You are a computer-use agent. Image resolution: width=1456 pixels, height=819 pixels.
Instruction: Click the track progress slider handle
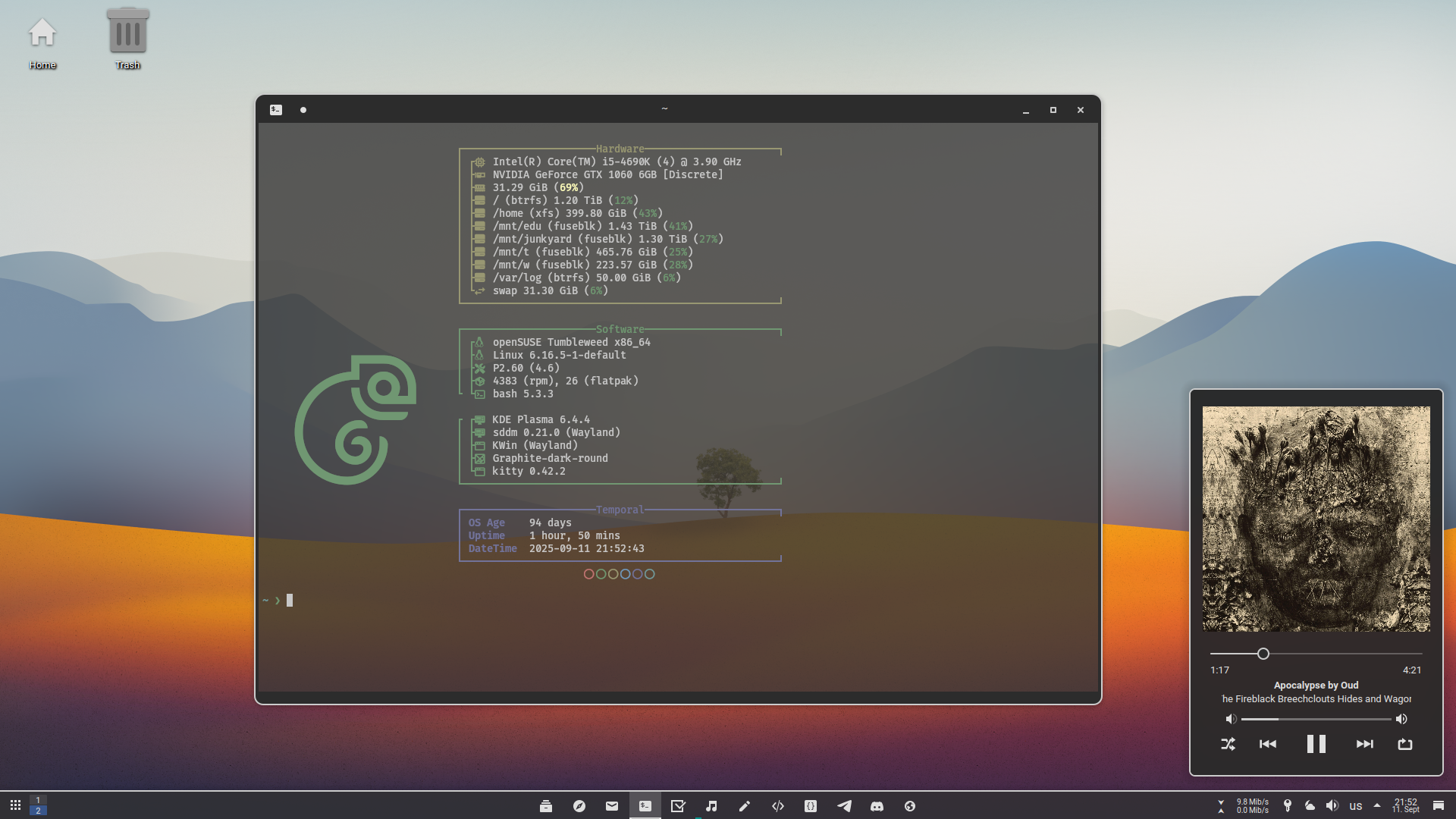[1263, 654]
